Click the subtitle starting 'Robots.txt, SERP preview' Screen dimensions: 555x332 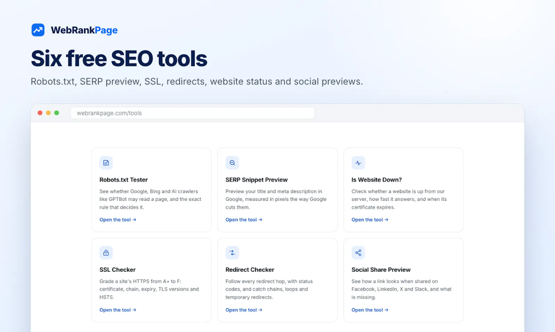point(197,82)
